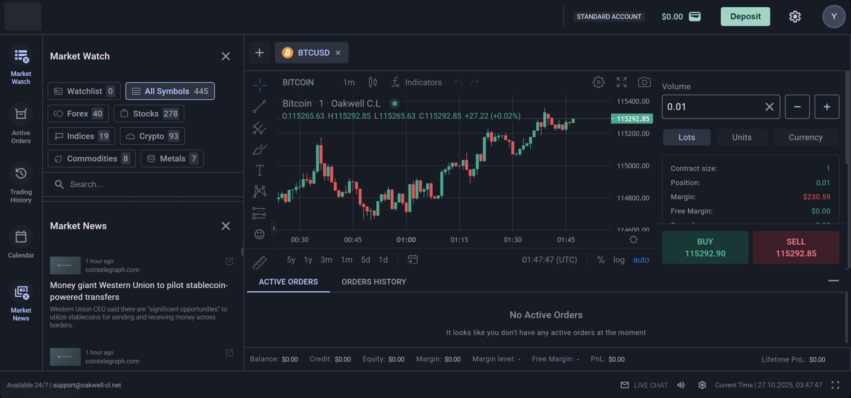The width and height of the screenshot is (851, 398).
Task: Filter symbols by the Crypto category
Action: click(152, 136)
